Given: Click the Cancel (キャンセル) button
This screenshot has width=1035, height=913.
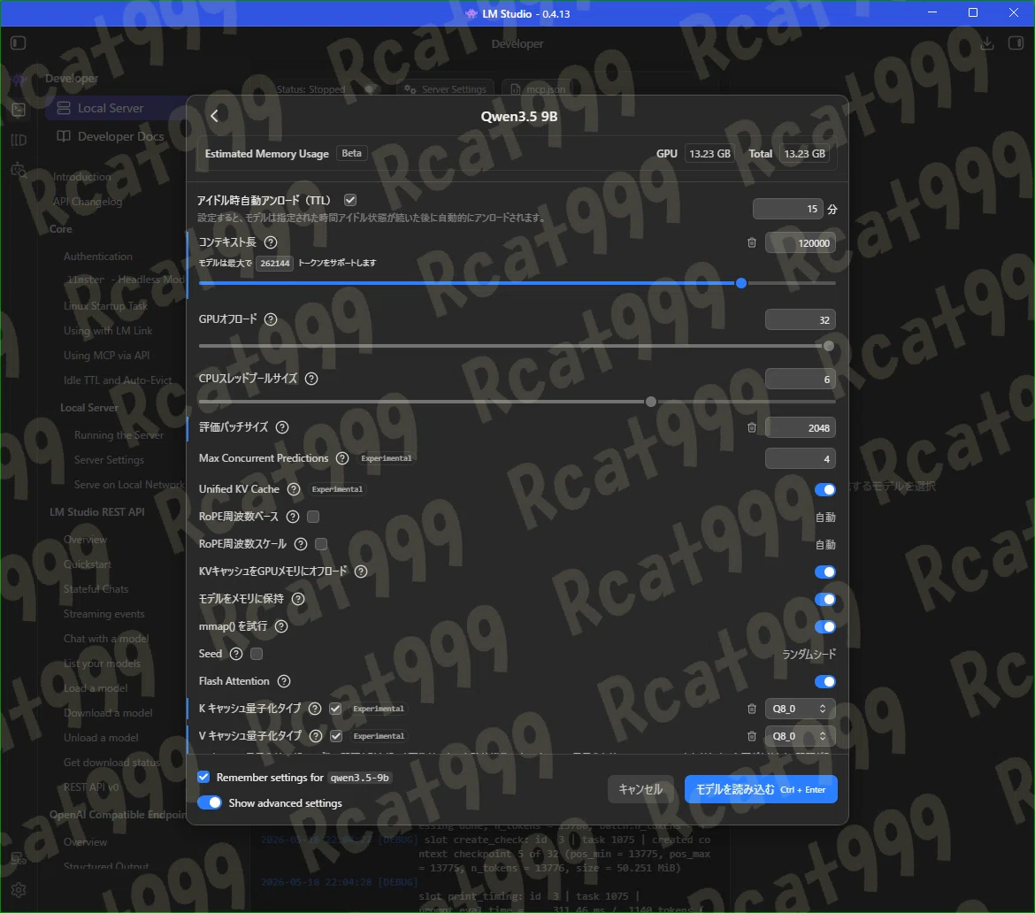Looking at the screenshot, I should (640, 789).
